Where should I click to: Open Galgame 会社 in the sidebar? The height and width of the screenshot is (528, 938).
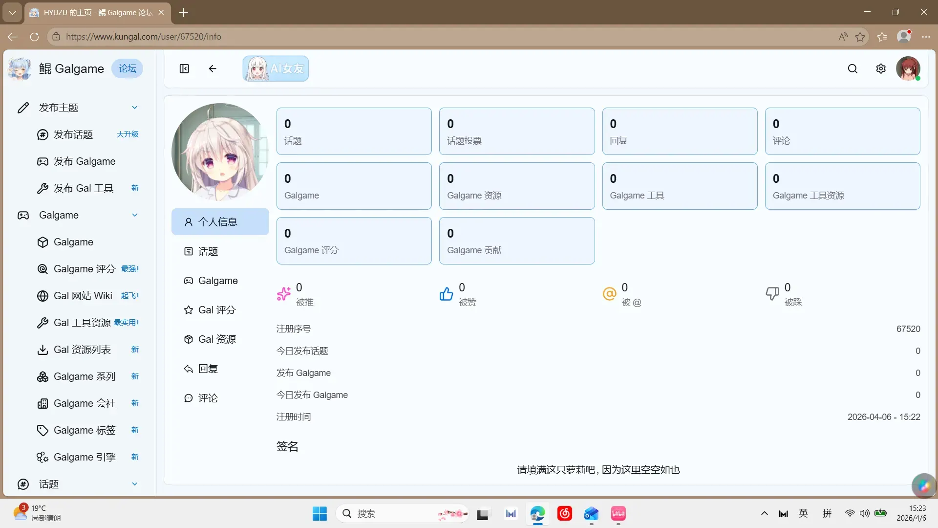(88, 403)
